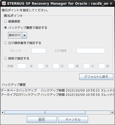Click the 西暦 year input field
The height and width of the screenshot is (125, 115).
pos(21,66)
